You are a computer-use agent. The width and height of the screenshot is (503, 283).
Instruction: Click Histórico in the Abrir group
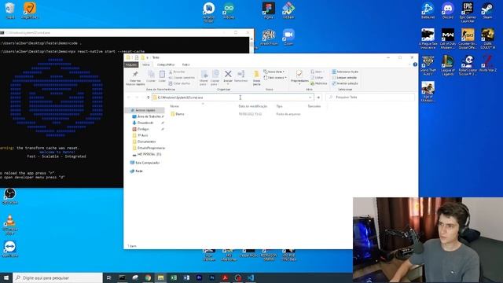point(319,83)
